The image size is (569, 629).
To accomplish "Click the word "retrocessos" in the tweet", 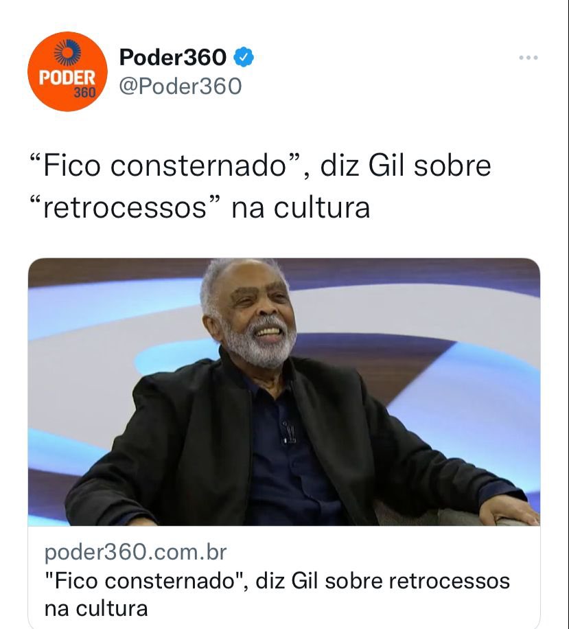I will [x=125, y=208].
